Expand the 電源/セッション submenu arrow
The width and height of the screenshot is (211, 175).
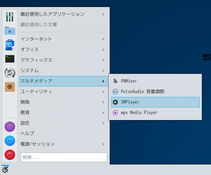pyautogui.click(x=103, y=144)
